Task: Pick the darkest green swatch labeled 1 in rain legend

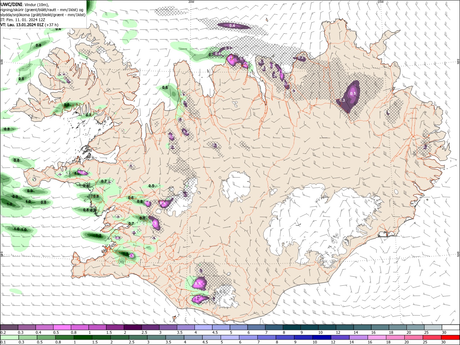Action: [x=83, y=338]
